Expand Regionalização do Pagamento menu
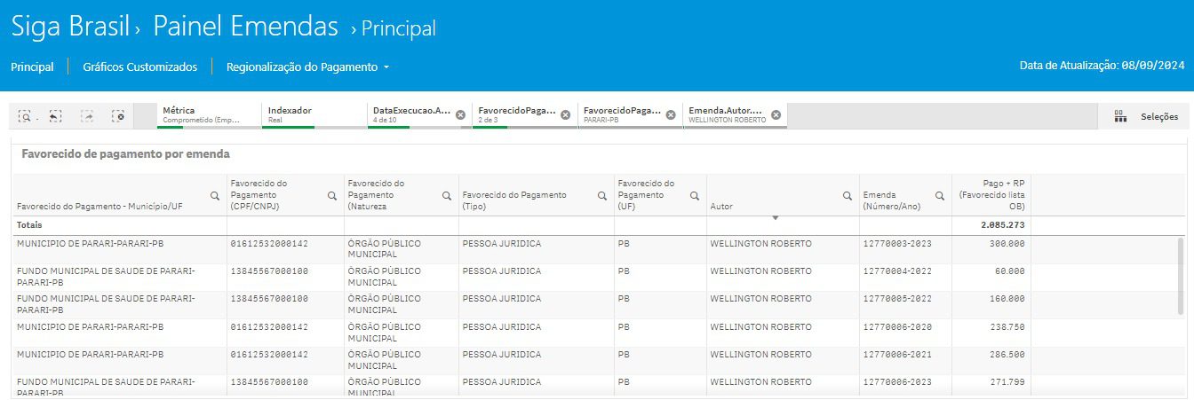Screen dimensions: 1194x400 (x=307, y=67)
